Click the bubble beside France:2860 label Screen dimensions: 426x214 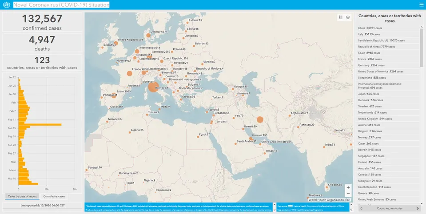coord(130,73)
